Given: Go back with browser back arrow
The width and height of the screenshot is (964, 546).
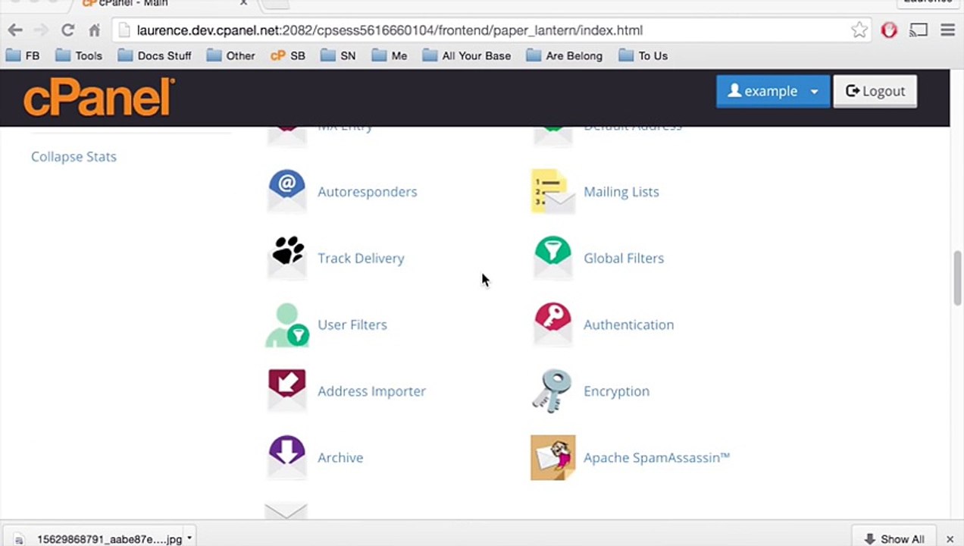Looking at the screenshot, I should [15, 30].
